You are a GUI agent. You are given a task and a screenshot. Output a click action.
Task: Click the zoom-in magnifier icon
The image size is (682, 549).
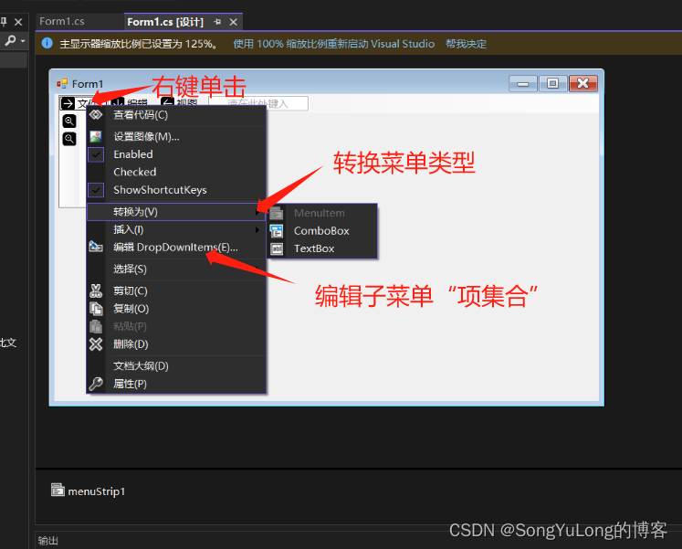[x=69, y=121]
